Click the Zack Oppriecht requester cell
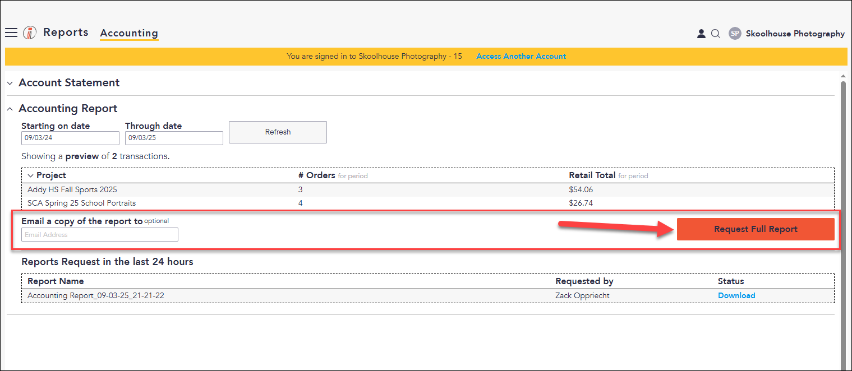Image resolution: width=852 pixels, height=371 pixels. point(582,295)
